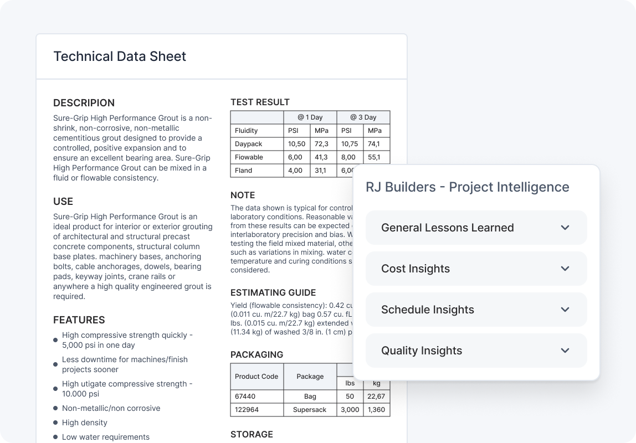This screenshot has height=443, width=636.
Task: Select the TEST RESULT table heading
Action: click(260, 102)
